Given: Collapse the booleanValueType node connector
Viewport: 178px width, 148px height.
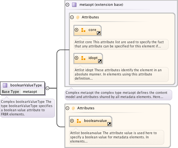Looking at the screenshot, I should tap(47, 88).
